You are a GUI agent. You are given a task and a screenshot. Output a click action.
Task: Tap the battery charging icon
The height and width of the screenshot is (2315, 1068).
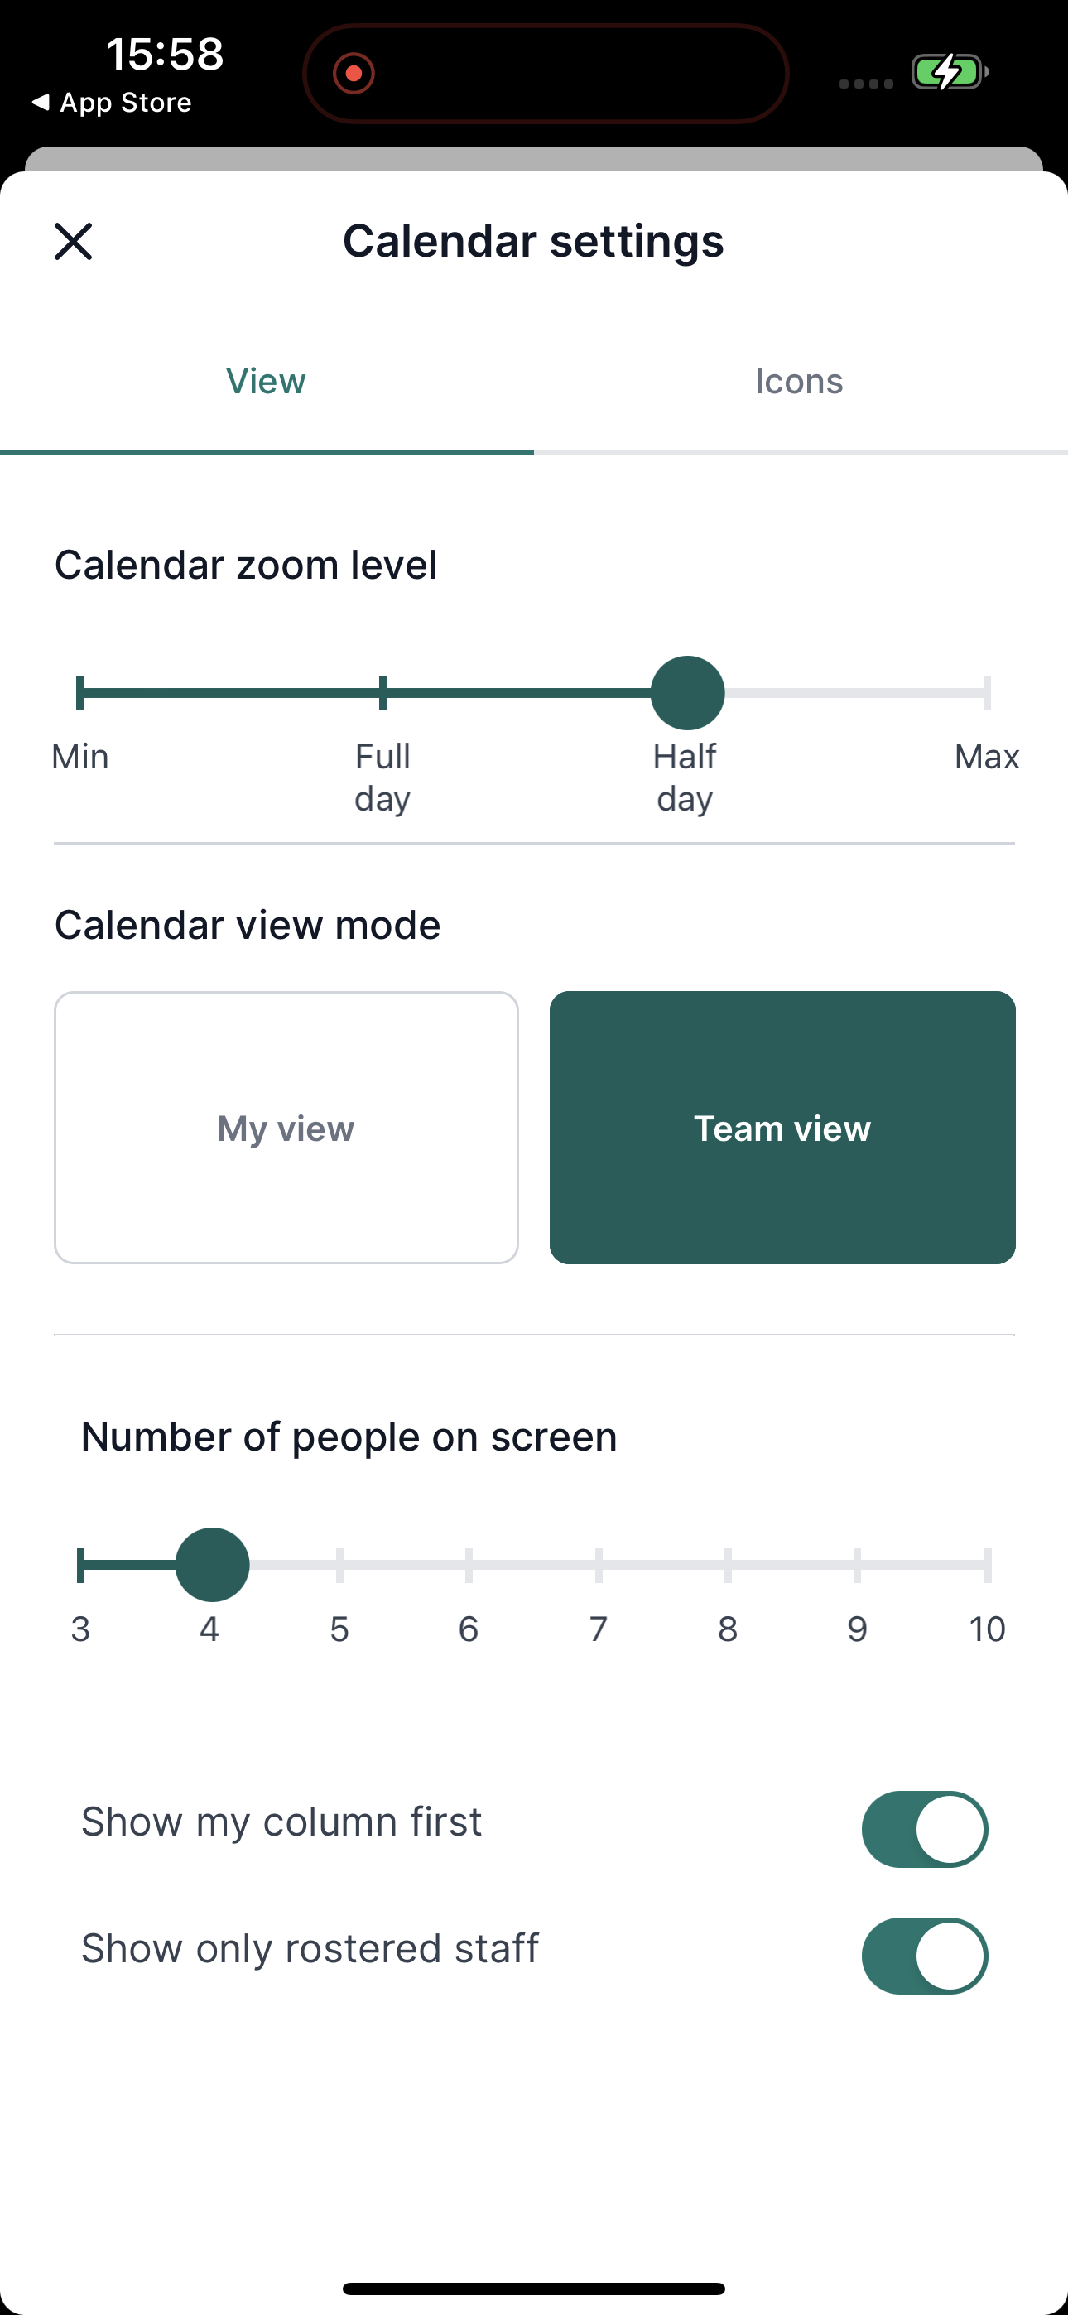click(x=950, y=72)
